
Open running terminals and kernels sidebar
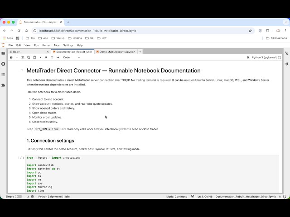(3, 64)
